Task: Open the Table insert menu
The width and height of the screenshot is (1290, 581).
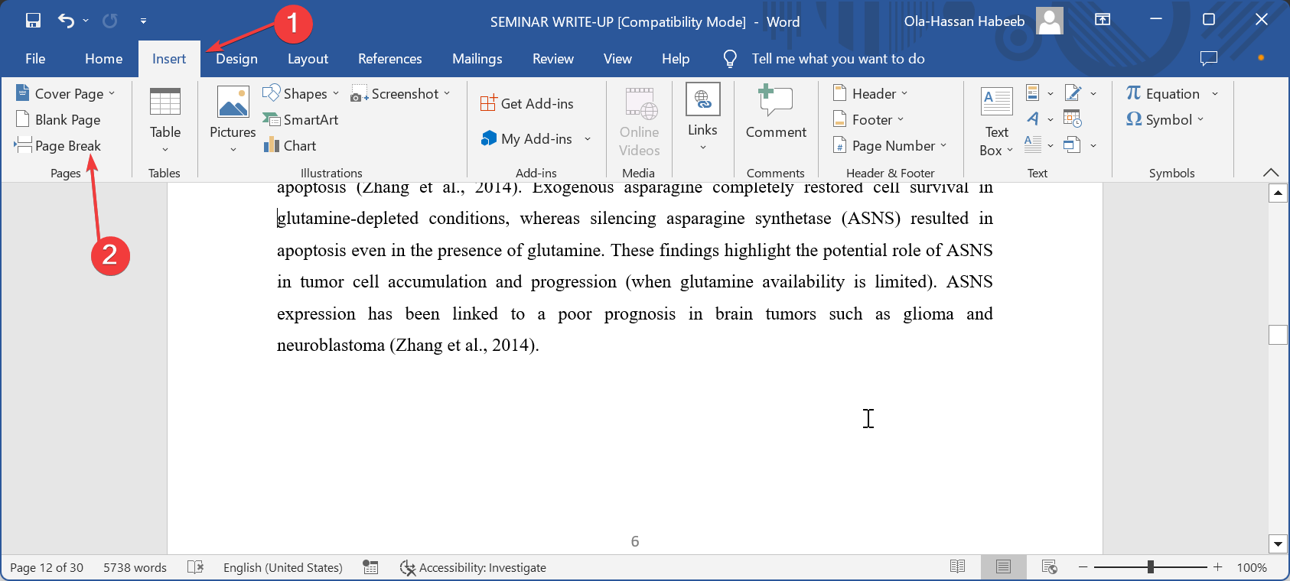Action: coord(165,120)
